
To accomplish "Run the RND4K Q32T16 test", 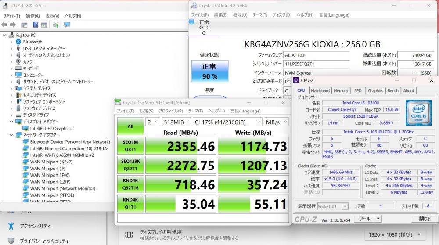I will pos(130,184).
